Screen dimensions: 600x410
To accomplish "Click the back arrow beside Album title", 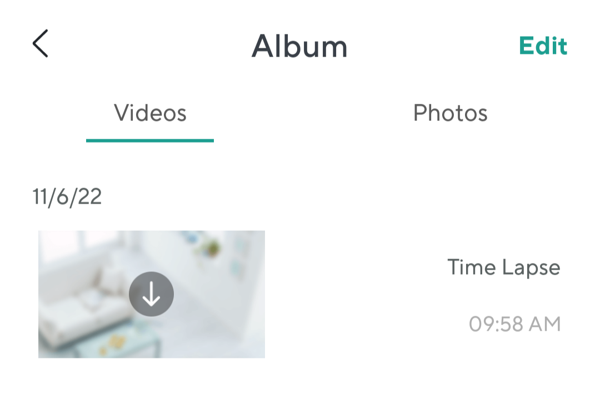I will coord(40,44).
